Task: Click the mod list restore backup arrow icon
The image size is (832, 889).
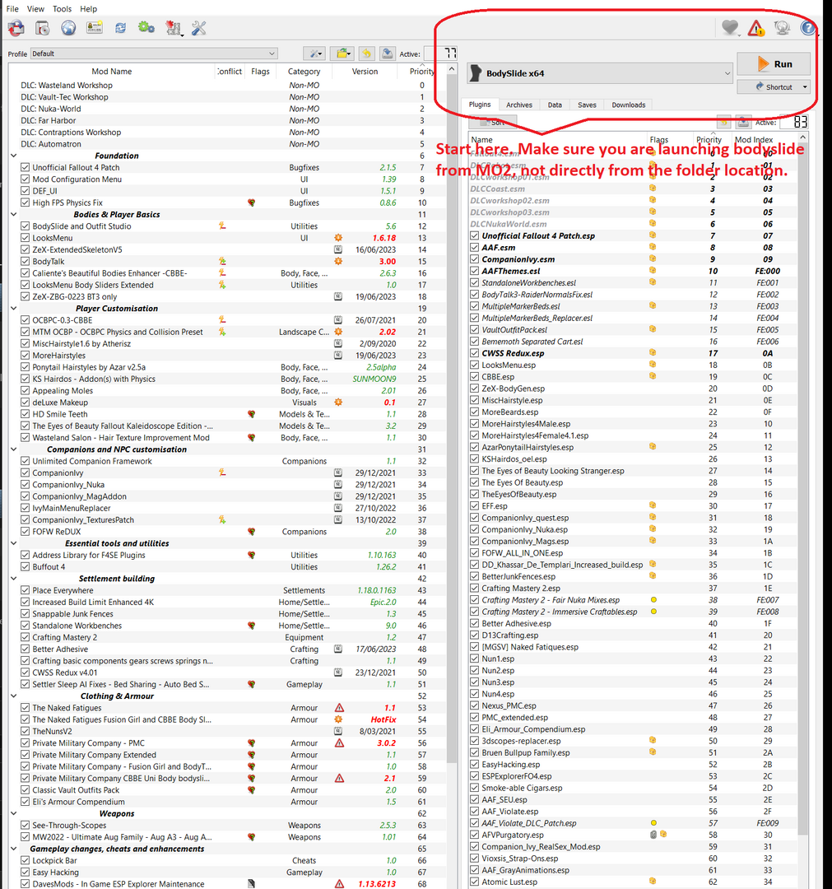Action: (x=367, y=54)
